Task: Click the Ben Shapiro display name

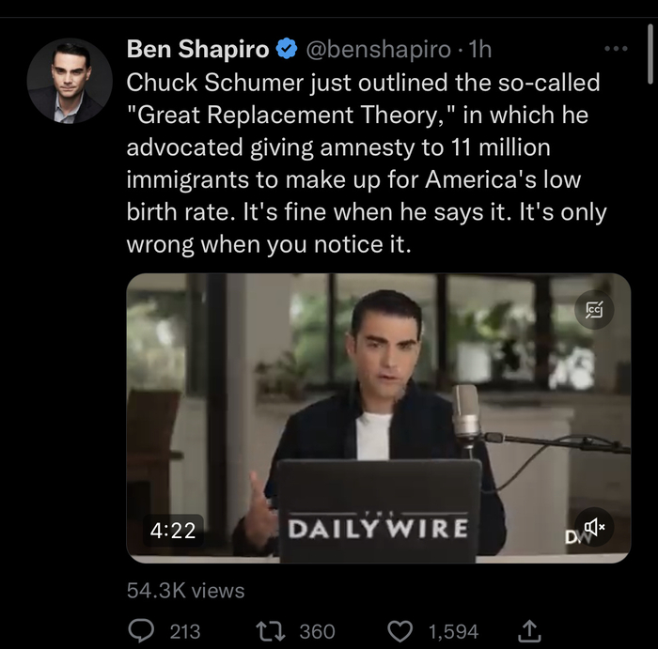Action: pyautogui.click(x=197, y=48)
